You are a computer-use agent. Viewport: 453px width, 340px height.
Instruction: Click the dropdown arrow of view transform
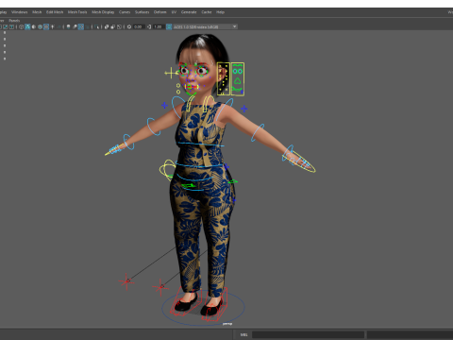coord(234,26)
